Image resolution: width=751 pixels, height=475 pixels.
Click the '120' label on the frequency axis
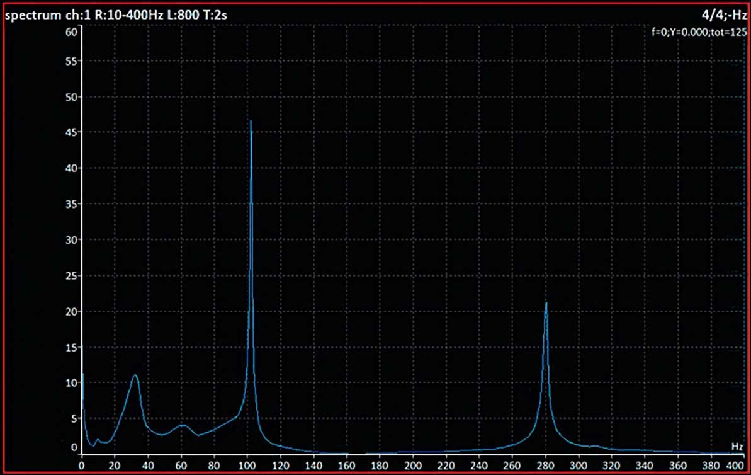click(x=280, y=466)
